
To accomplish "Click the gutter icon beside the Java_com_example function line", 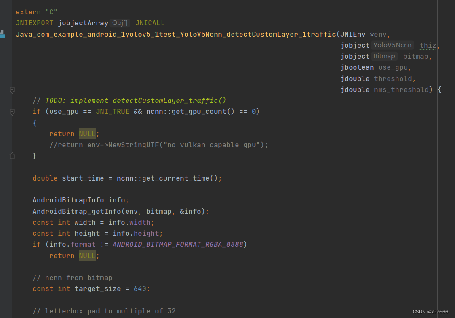I will (x=3, y=34).
